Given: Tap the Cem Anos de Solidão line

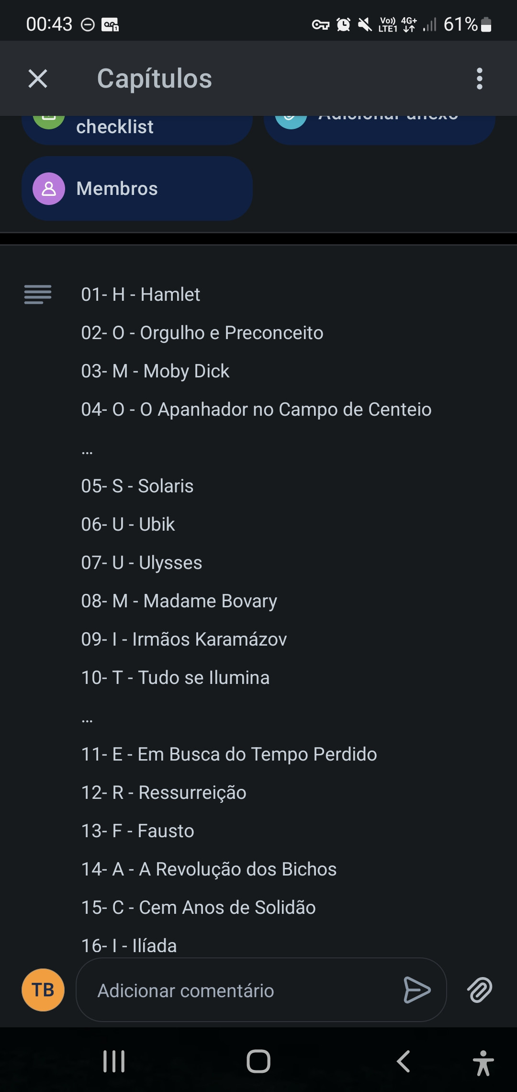Looking at the screenshot, I should click(198, 908).
